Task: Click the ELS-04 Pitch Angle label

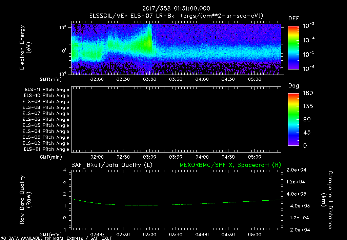Action: (x=46, y=131)
